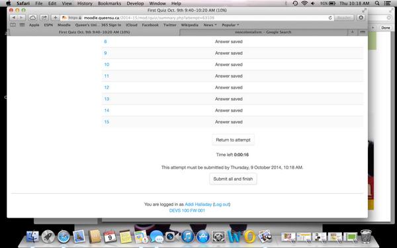Viewport: 397px width, 248px height.
Task: Click the plus add bookmark button
Action: [x=55, y=18]
